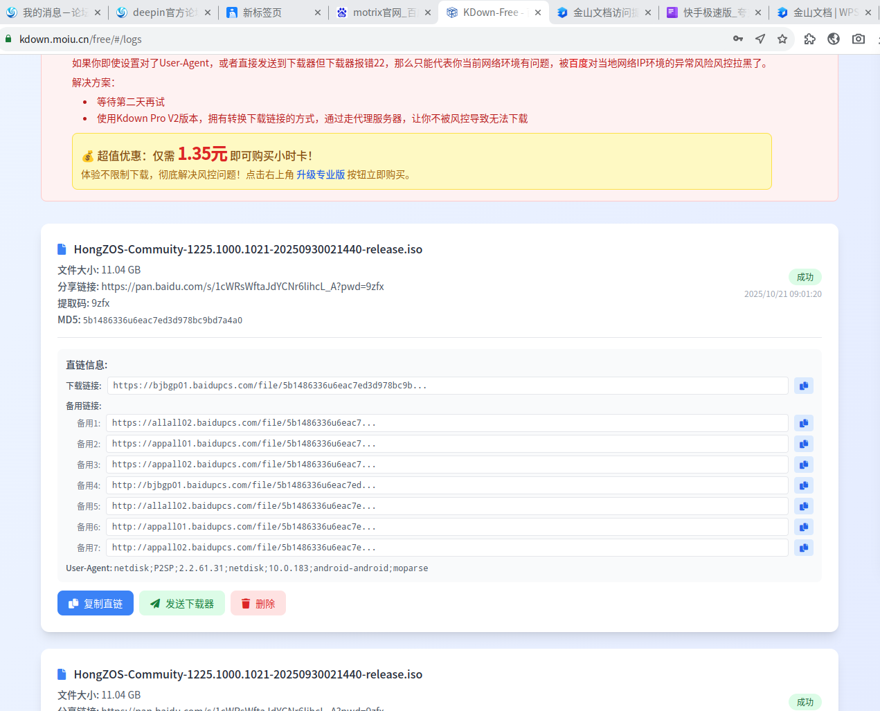The image size is (880, 711).
Task: Open the 升级专业版 link
Action: coord(321,174)
